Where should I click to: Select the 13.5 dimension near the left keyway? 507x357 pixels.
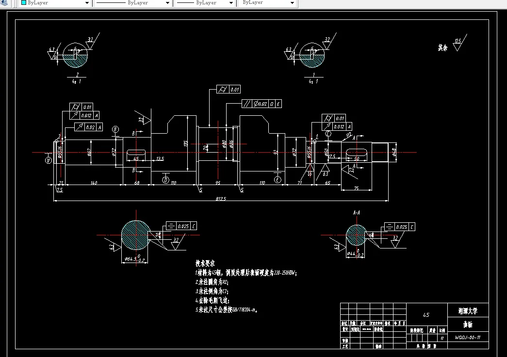click(x=160, y=158)
